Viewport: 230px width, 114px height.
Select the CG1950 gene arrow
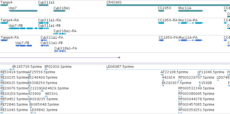pyautogui.click(x=161, y=11)
